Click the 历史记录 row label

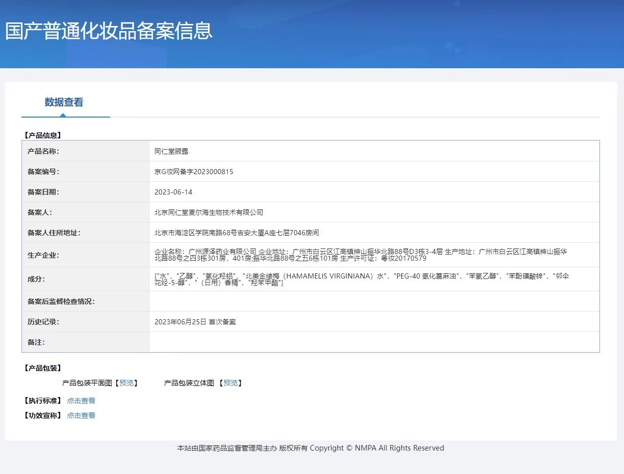click(43, 322)
